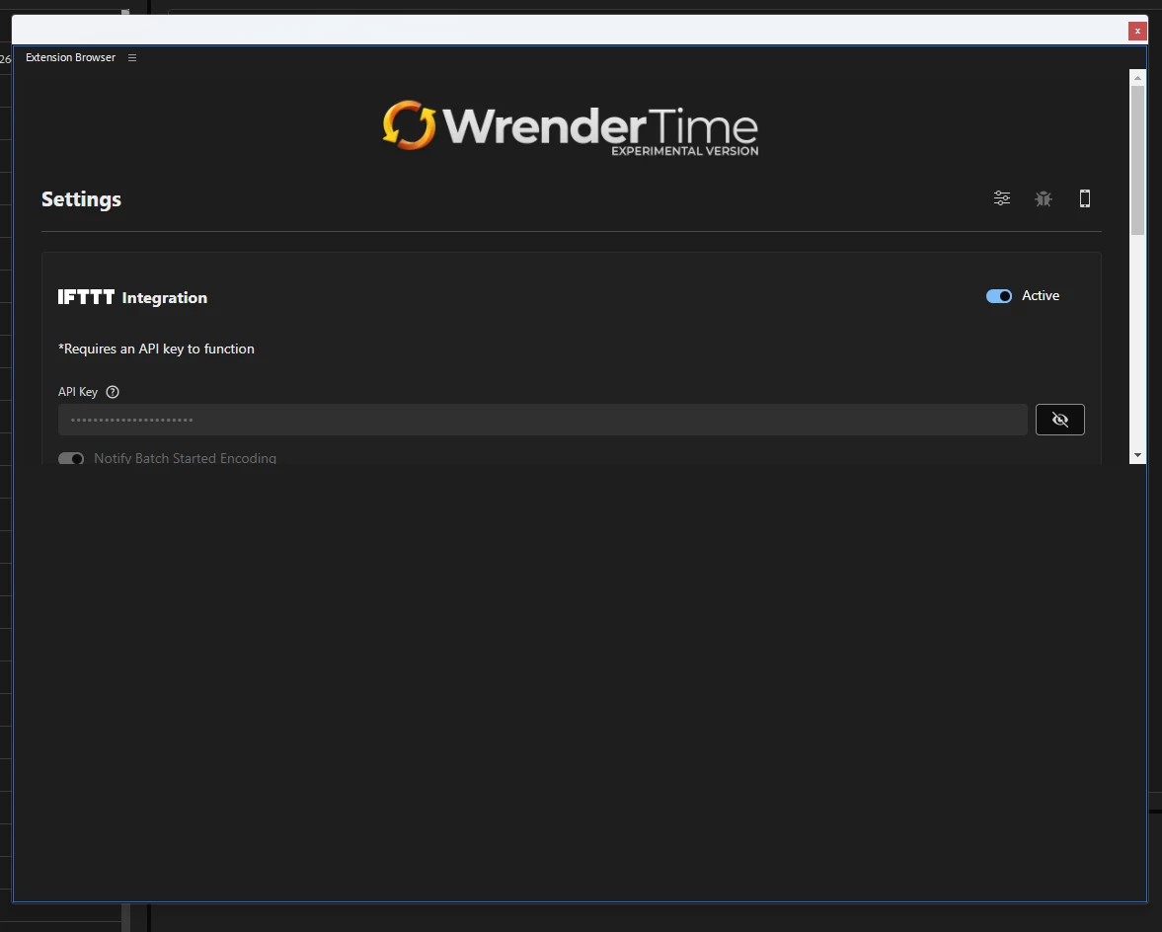Open the mobile phone icon
The height and width of the screenshot is (932, 1162).
tap(1084, 198)
